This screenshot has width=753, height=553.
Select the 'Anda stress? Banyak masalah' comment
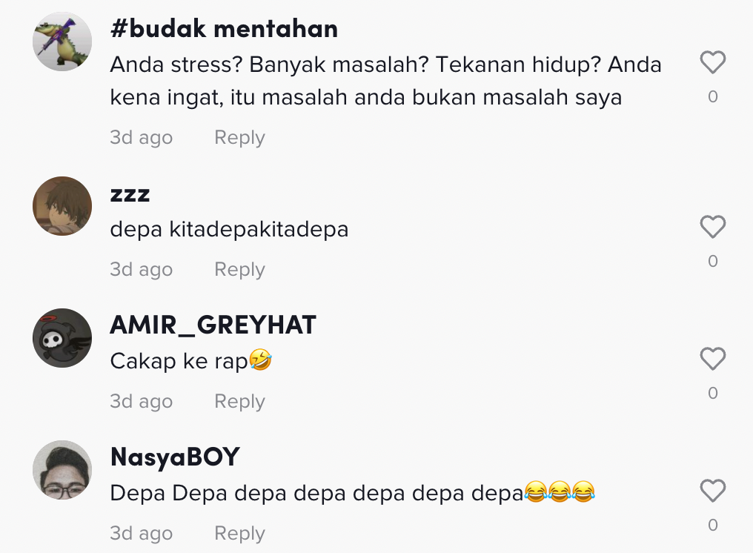pyautogui.click(x=385, y=81)
